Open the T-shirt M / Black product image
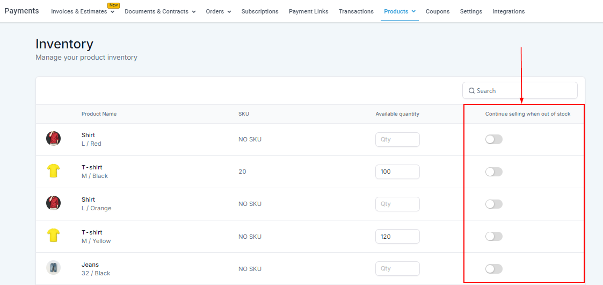 [x=53, y=170]
